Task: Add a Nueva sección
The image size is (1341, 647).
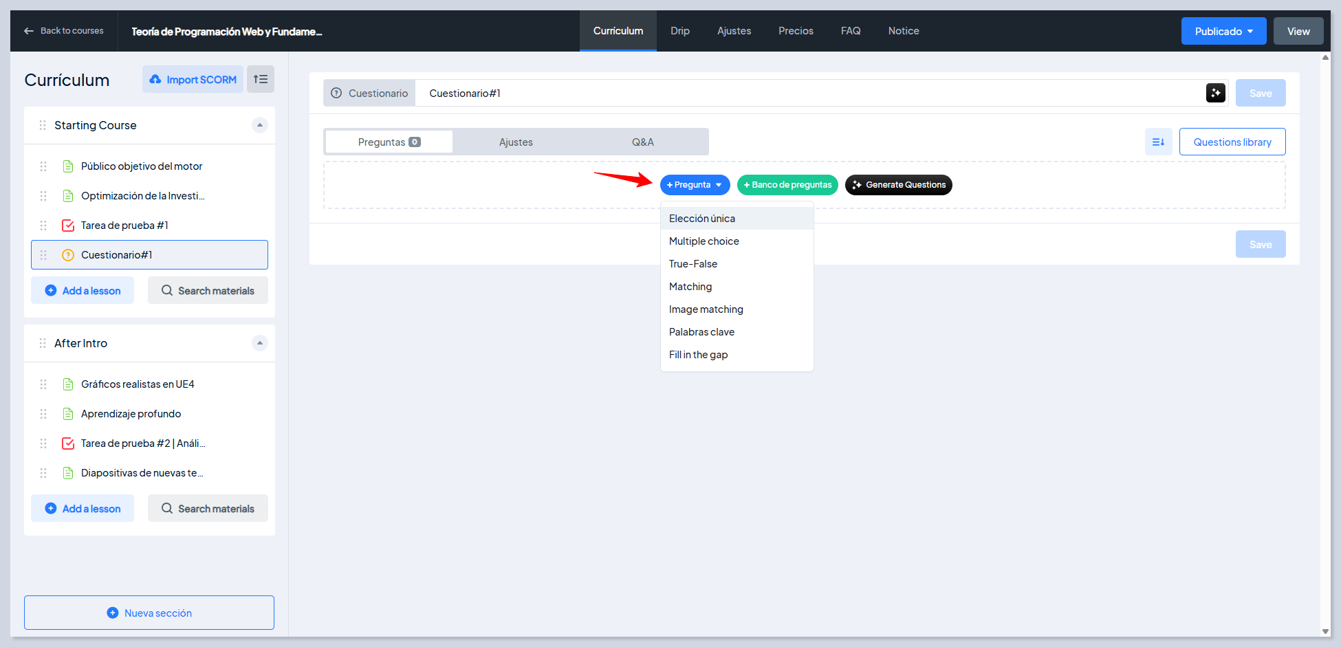Action: (x=149, y=613)
